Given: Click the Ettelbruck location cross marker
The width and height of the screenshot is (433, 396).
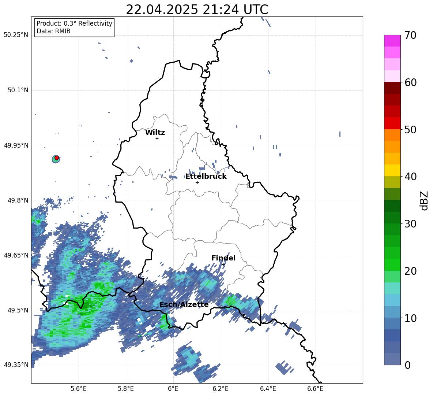Looking at the screenshot, I should click(x=197, y=182).
